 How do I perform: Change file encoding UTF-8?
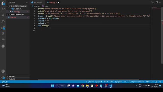pyautogui.click(x=106, y=82)
